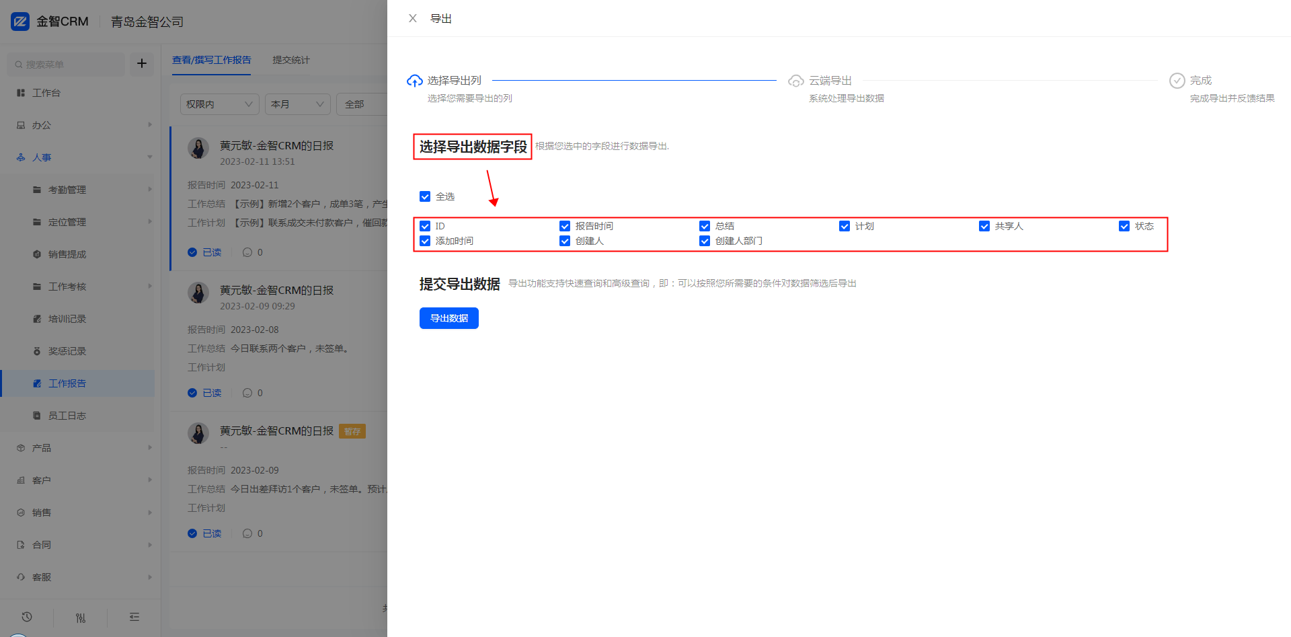This screenshot has width=1291, height=637.
Task: Open the 权限内 dropdown filter
Action: 220,104
